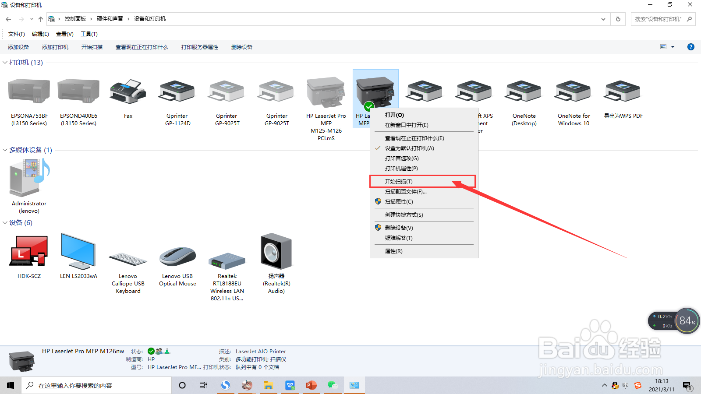Choose 创建快捷方式(S) in context menu
Image resolution: width=701 pixels, height=394 pixels.
424,215
